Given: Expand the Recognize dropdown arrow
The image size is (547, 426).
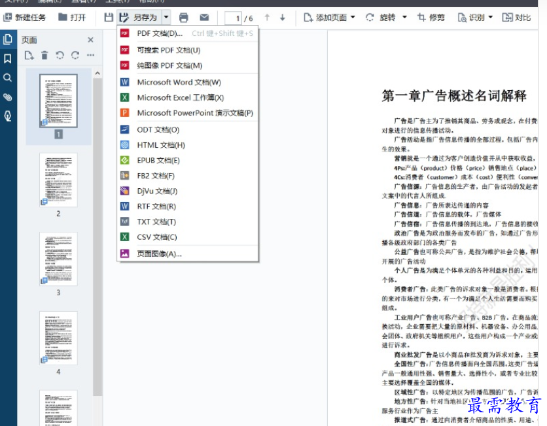Looking at the screenshot, I should point(491,17).
